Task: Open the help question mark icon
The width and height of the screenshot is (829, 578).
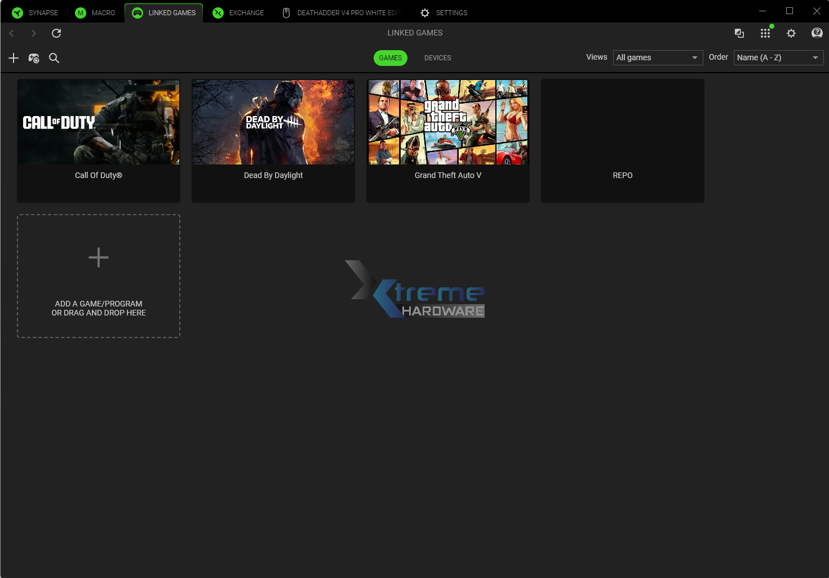Action: (817, 33)
